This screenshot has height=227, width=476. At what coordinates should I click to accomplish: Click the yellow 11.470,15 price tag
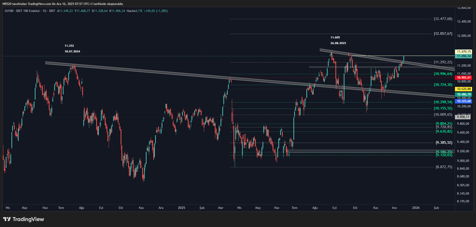463,52
